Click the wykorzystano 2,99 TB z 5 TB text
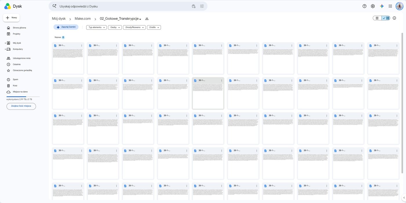Viewport: 406px width, 203px height. coord(19,99)
